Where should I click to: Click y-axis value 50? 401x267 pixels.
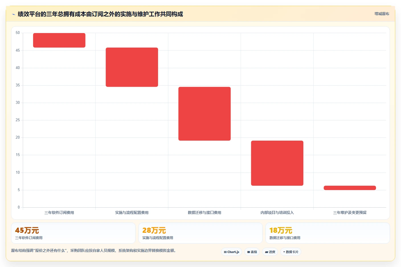(x=18, y=33)
